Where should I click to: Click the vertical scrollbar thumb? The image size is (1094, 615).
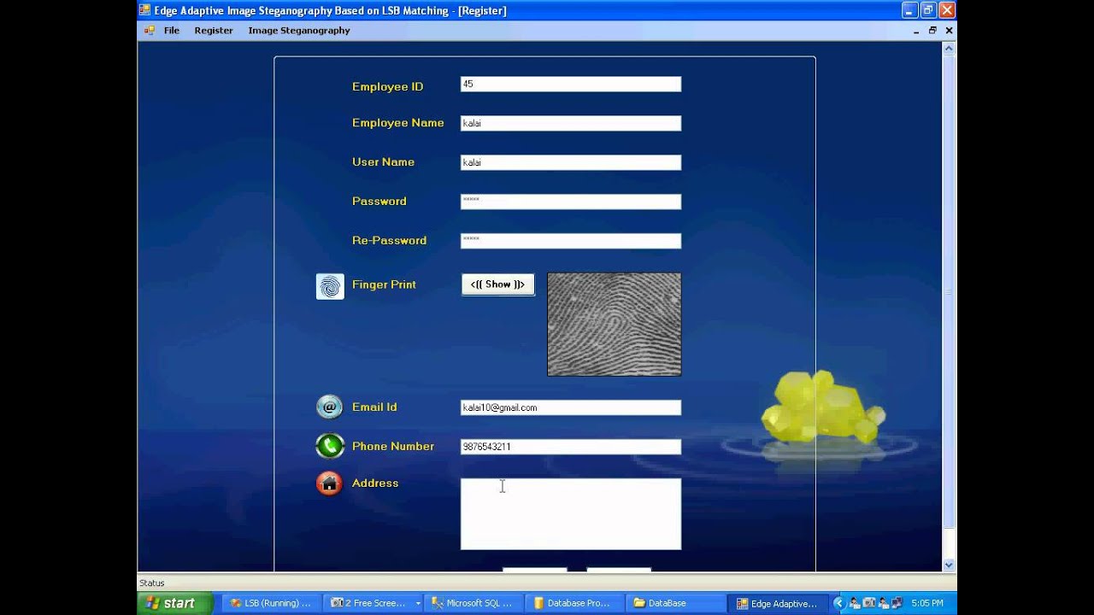[x=949, y=291]
